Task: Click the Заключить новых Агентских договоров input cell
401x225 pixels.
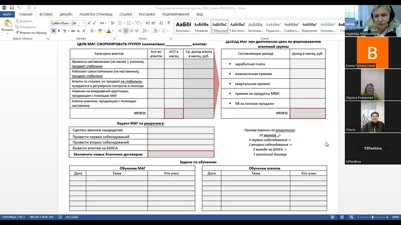Action: tap(181, 154)
